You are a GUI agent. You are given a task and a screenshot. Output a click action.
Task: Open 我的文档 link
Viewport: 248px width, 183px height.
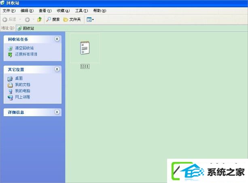(x=23, y=85)
